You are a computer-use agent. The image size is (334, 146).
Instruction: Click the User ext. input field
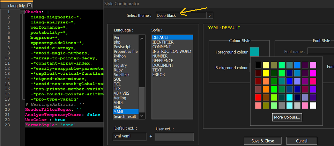(174, 137)
